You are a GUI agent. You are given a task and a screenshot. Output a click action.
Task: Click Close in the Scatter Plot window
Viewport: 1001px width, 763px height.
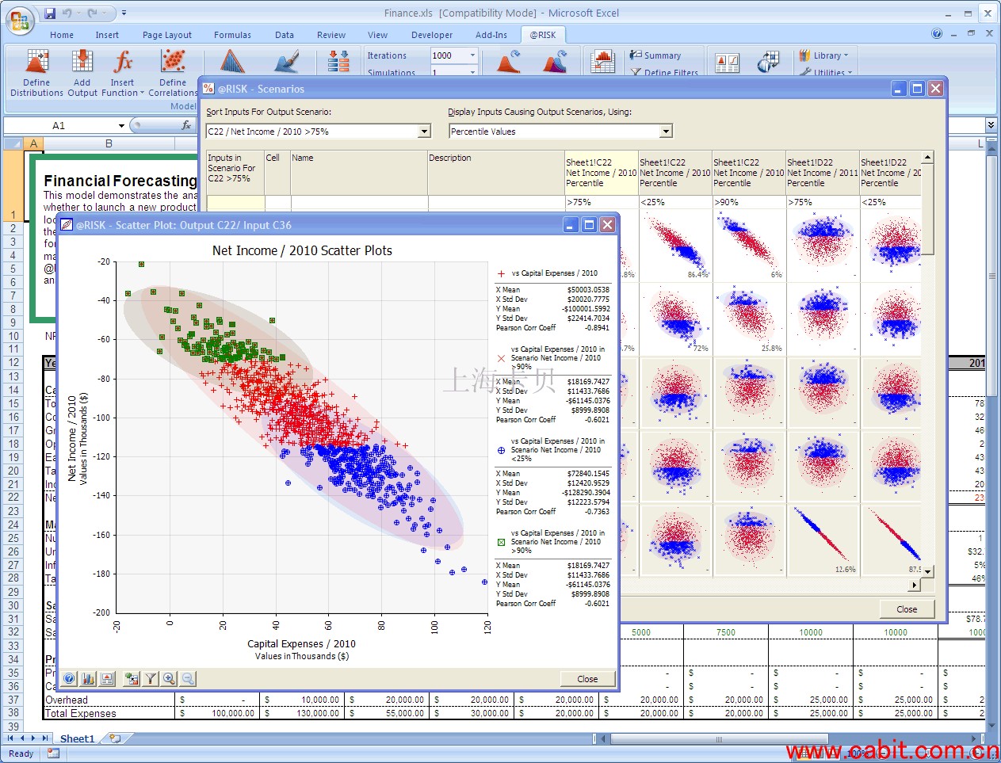coord(587,679)
